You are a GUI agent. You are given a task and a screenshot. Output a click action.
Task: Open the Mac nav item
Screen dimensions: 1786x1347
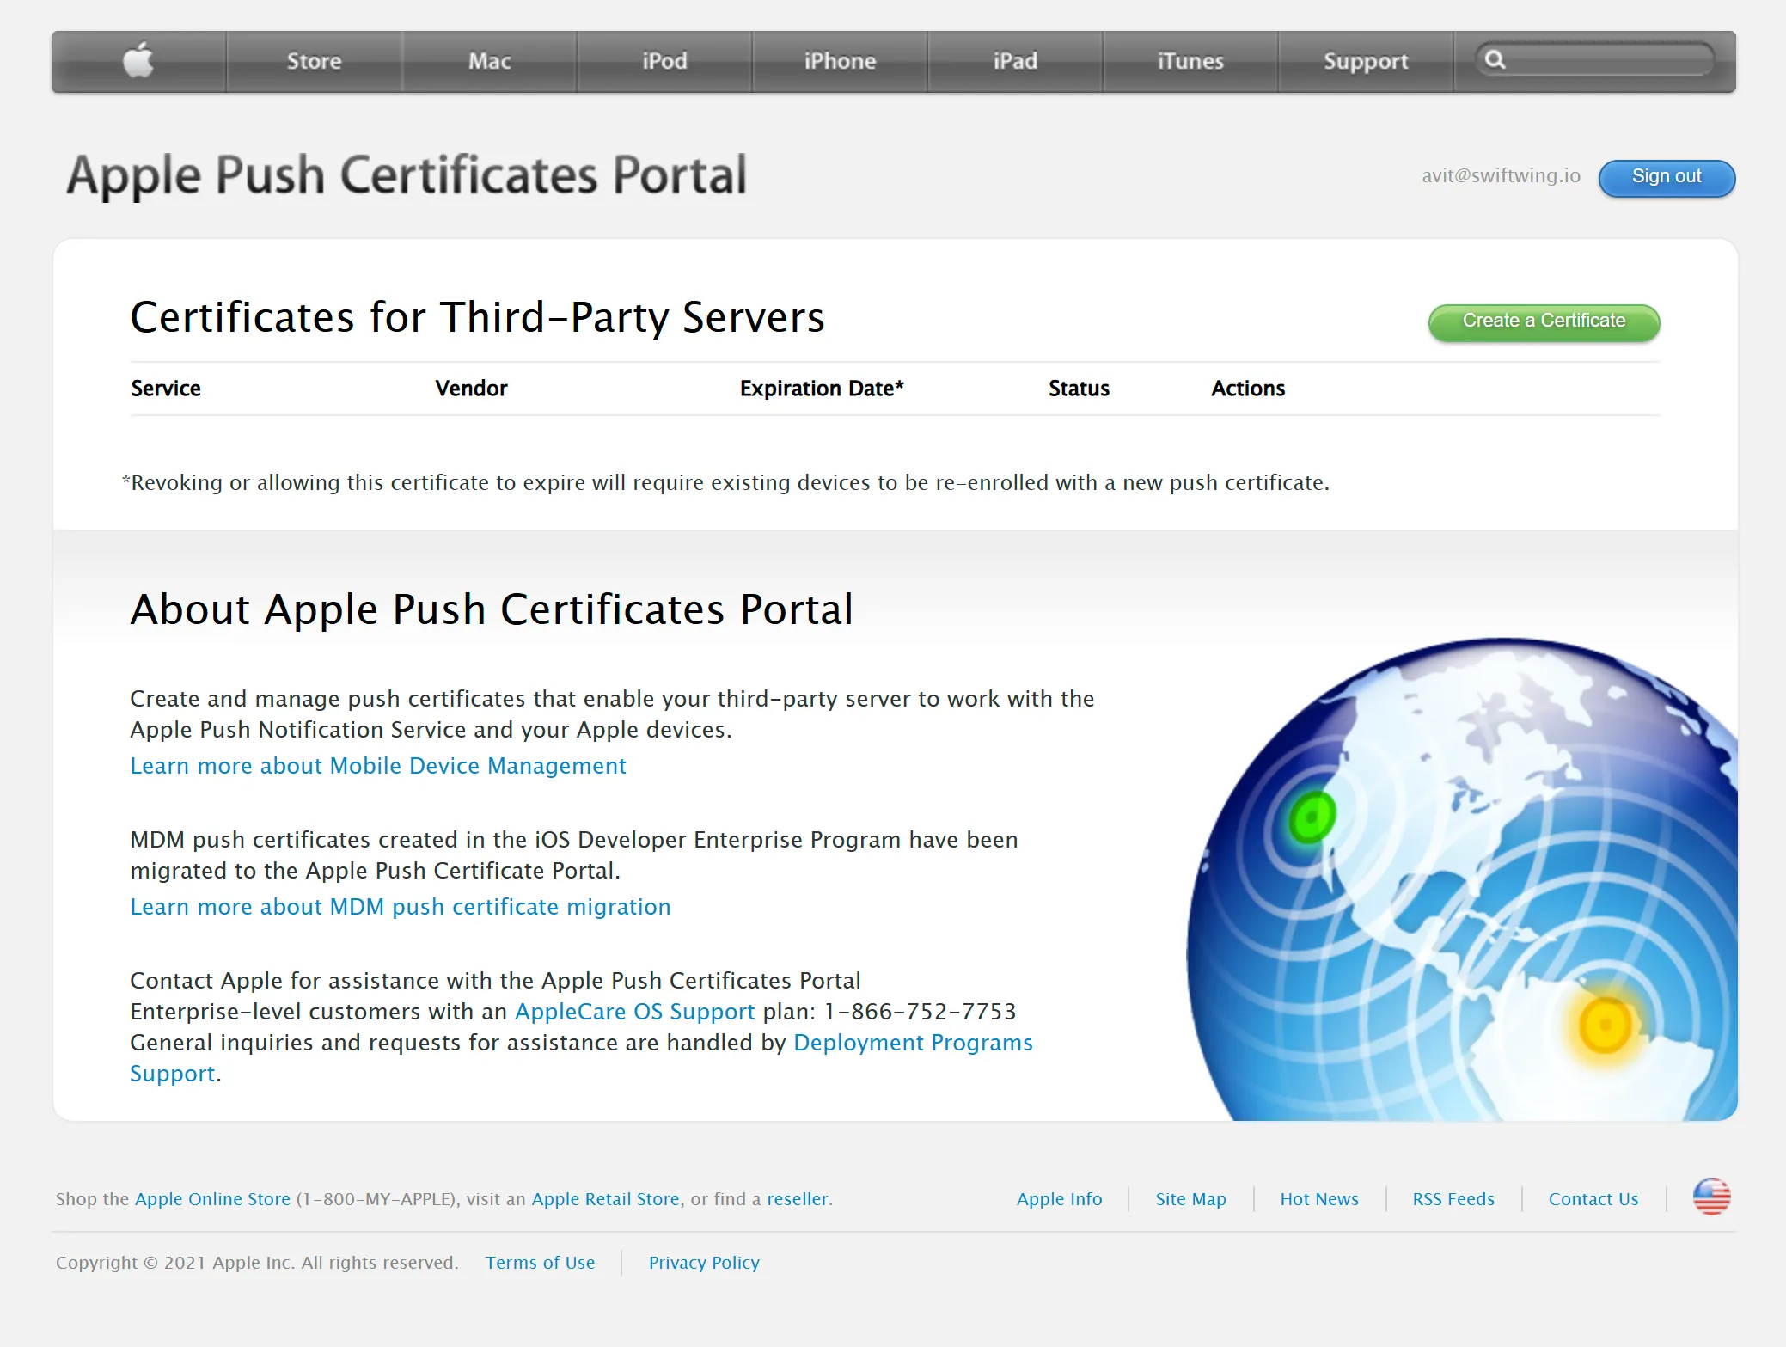click(x=489, y=61)
